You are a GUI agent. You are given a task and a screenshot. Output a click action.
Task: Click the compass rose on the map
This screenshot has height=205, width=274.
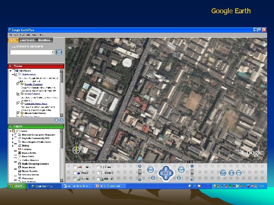point(76,150)
